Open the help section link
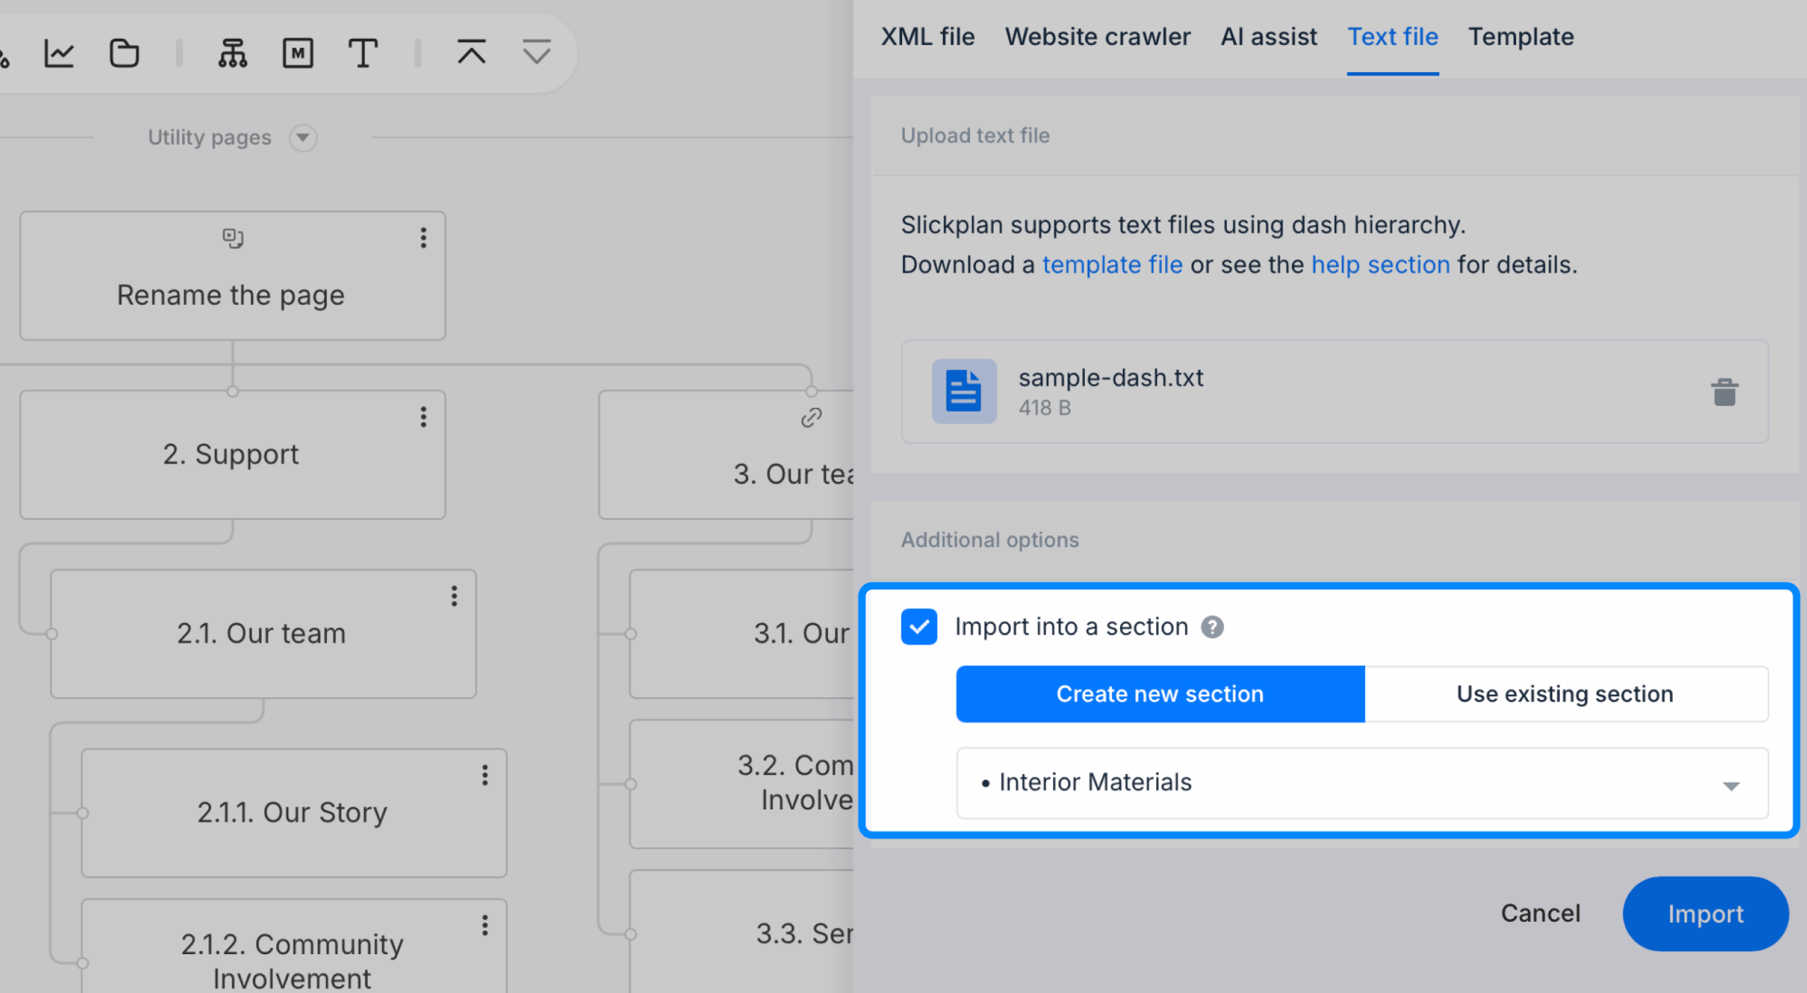The height and width of the screenshot is (993, 1807). (1381, 265)
